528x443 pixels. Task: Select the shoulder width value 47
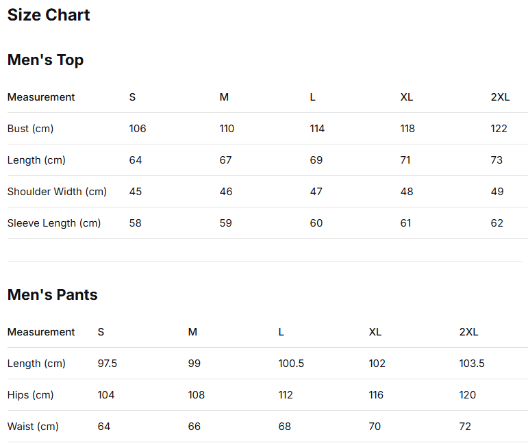tap(316, 192)
